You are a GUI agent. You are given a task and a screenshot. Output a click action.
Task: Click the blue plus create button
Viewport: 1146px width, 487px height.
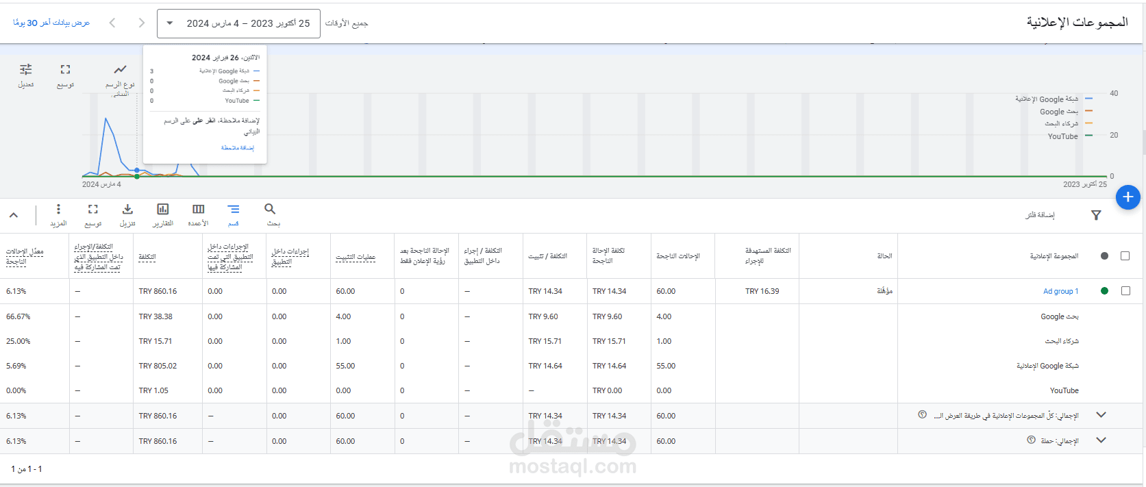(1128, 197)
